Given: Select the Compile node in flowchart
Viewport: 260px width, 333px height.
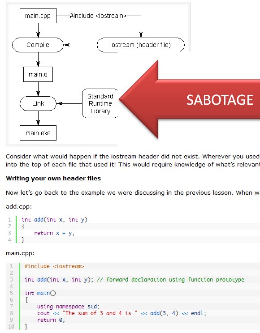Looking at the screenshot, I should point(38,45).
